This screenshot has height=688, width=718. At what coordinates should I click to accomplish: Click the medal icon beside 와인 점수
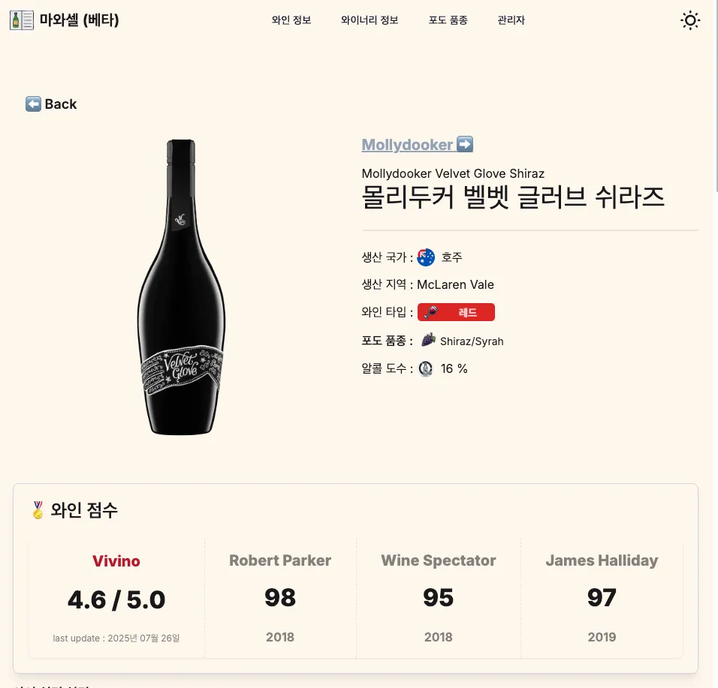38,510
